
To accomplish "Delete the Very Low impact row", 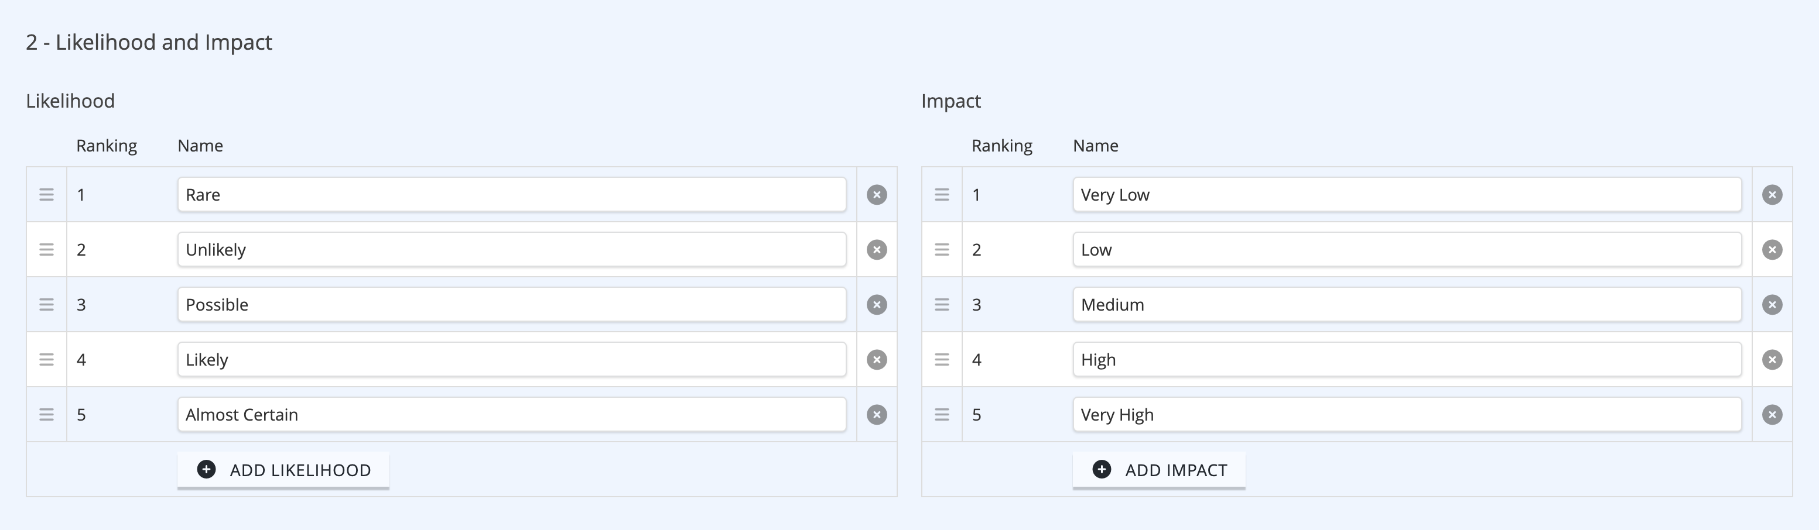I will pyautogui.click(x=1772, y=195).
